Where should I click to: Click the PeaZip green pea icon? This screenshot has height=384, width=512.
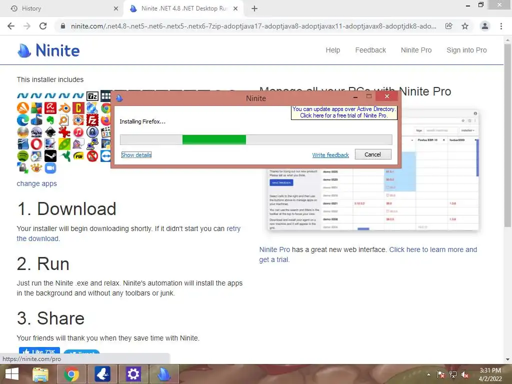tap(64, 144)
